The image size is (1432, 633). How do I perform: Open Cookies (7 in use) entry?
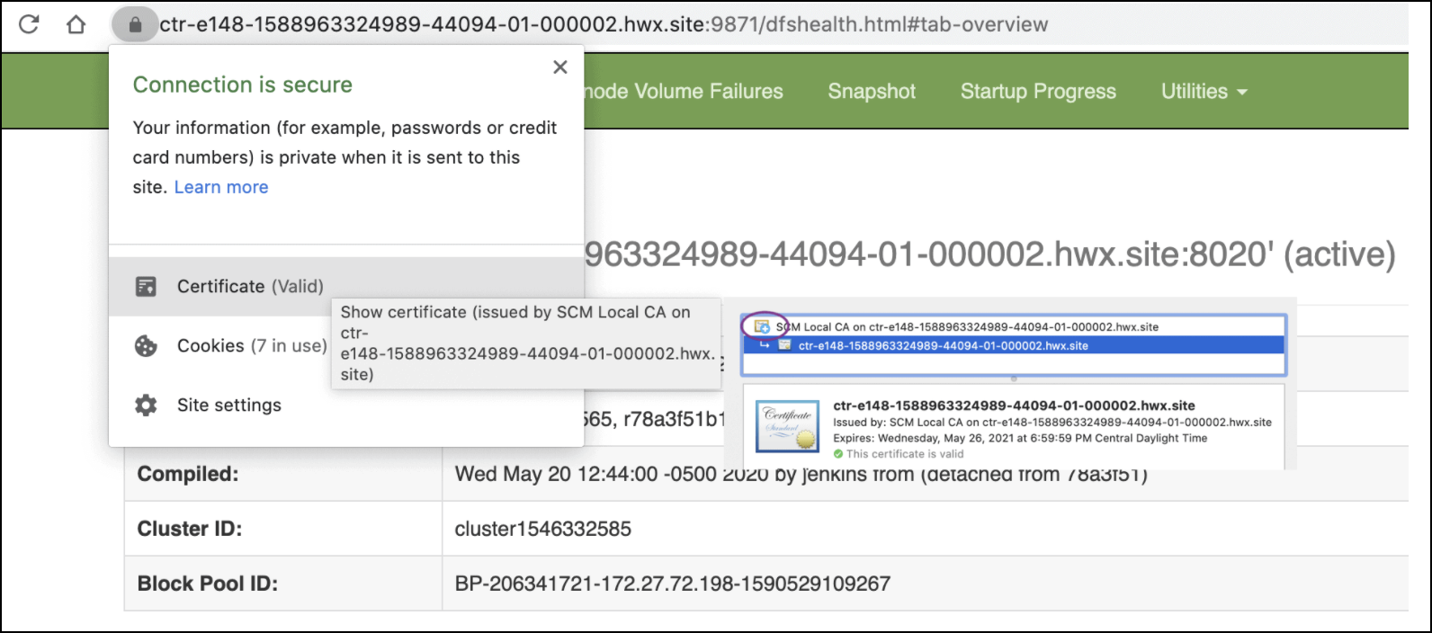pyautogui.click(x=252, y=346)
